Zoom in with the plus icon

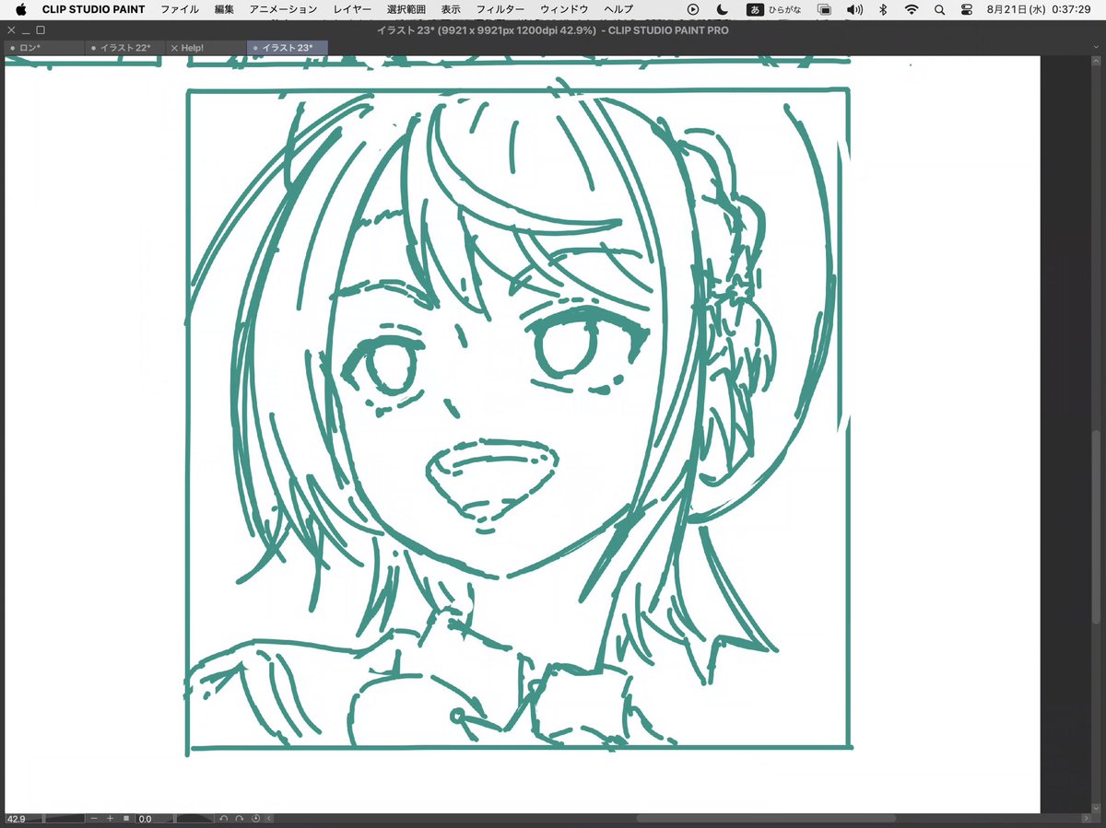(110, 818)
